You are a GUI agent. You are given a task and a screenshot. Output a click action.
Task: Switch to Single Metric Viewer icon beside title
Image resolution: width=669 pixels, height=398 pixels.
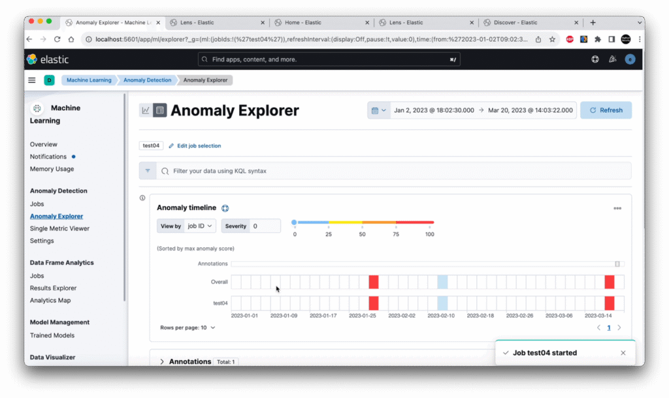[145, 110]
